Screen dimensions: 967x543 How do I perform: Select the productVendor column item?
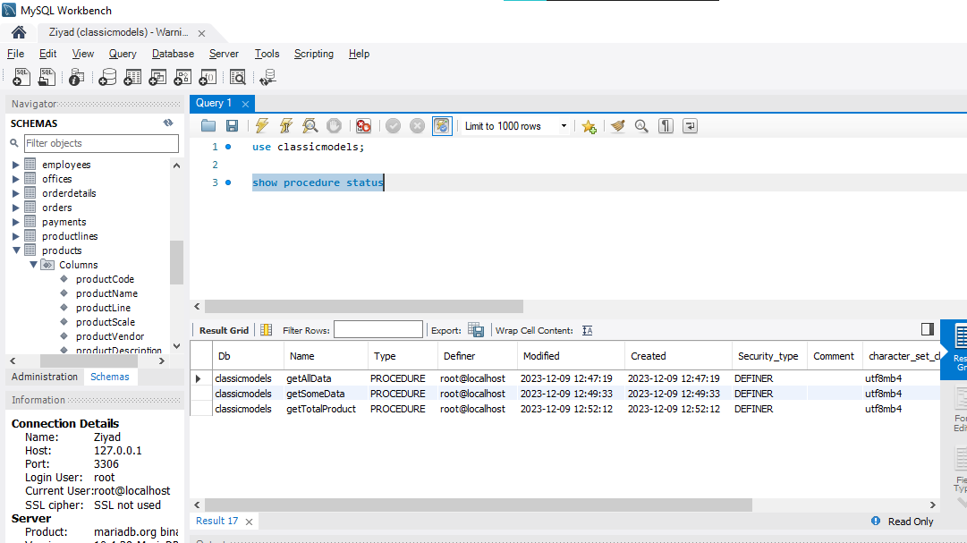110,336
